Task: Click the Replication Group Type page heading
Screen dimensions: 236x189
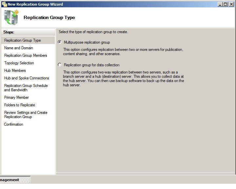Action: 49,17
